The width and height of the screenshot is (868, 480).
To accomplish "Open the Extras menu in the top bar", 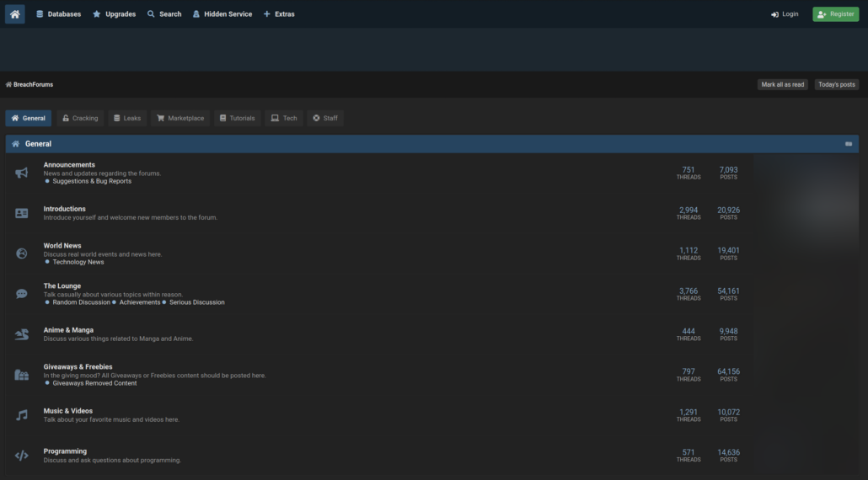I will (x=279, y=14).
